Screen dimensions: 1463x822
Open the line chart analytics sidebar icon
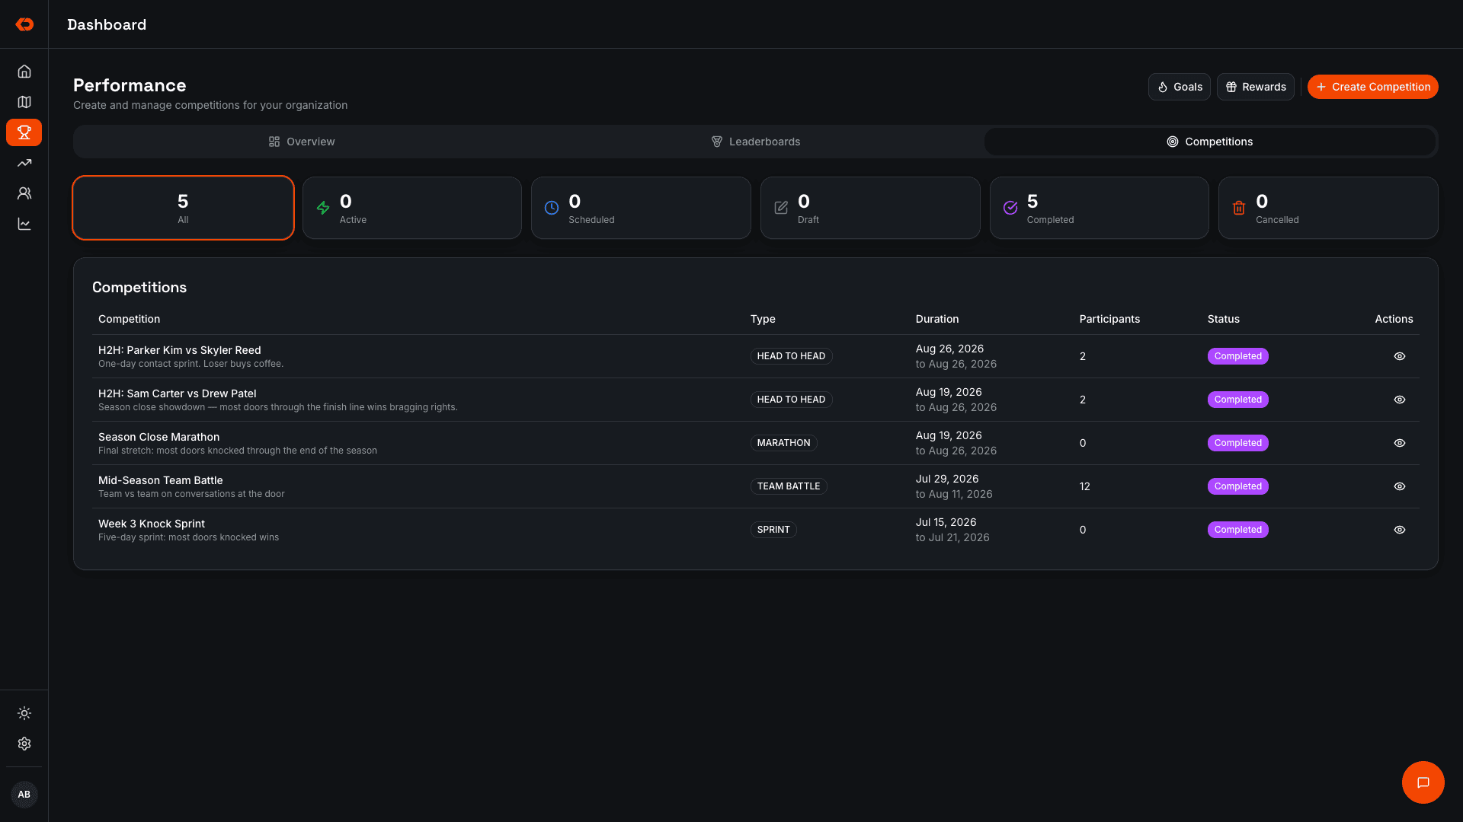pyautogui.click(x=24, y=224)
